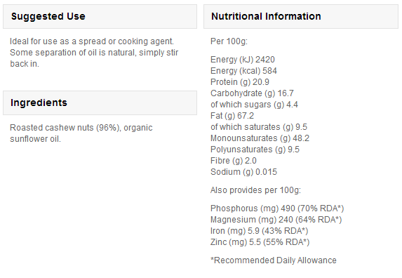The height and width of the screenshot is (278, 402).
Task: Click the Monounsaturates (g) 48.2 line
Action: pyautogui.click(x=260, y=138)
